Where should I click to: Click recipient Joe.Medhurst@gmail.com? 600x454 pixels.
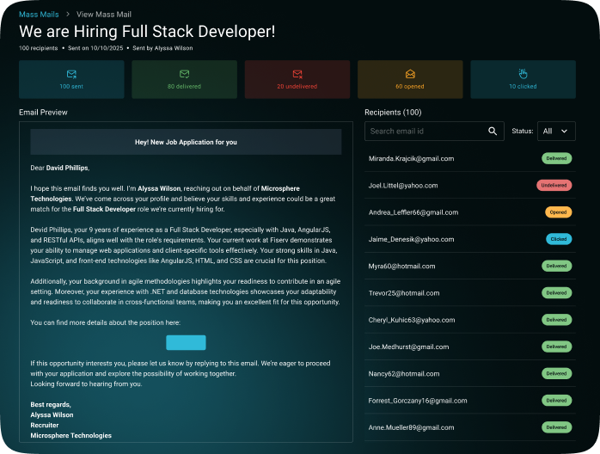point(408,347)
